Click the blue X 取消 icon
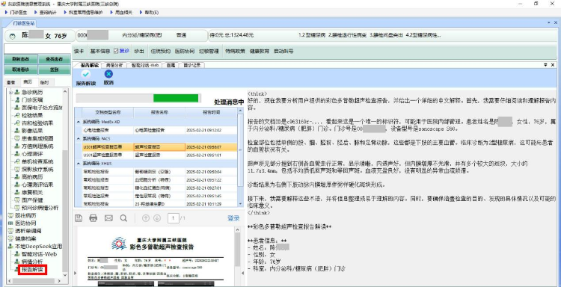The height and width of the screenshot is (287, 561). (x=108, y=74)
